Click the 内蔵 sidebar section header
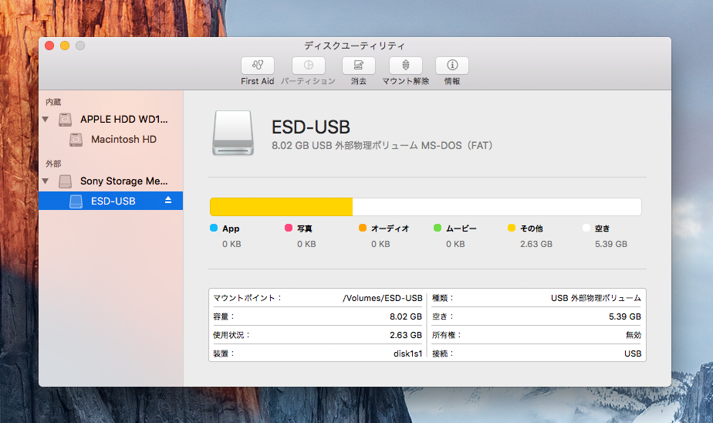 [x=53, y=102]
